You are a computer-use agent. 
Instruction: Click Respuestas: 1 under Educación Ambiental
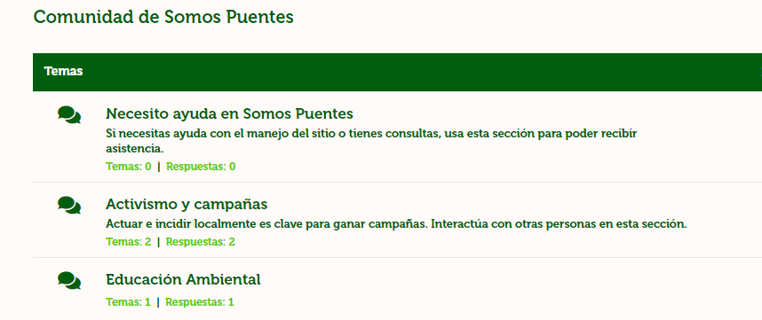point(199,302)
